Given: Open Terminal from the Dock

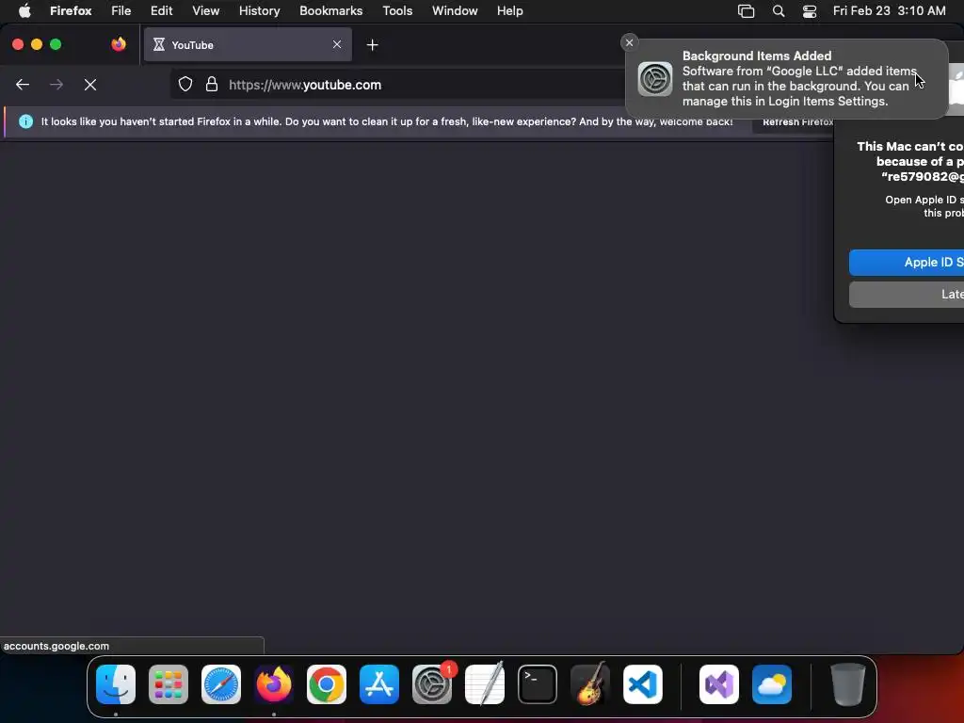Looking at the screenshot, I should click(x=538, y=684).
